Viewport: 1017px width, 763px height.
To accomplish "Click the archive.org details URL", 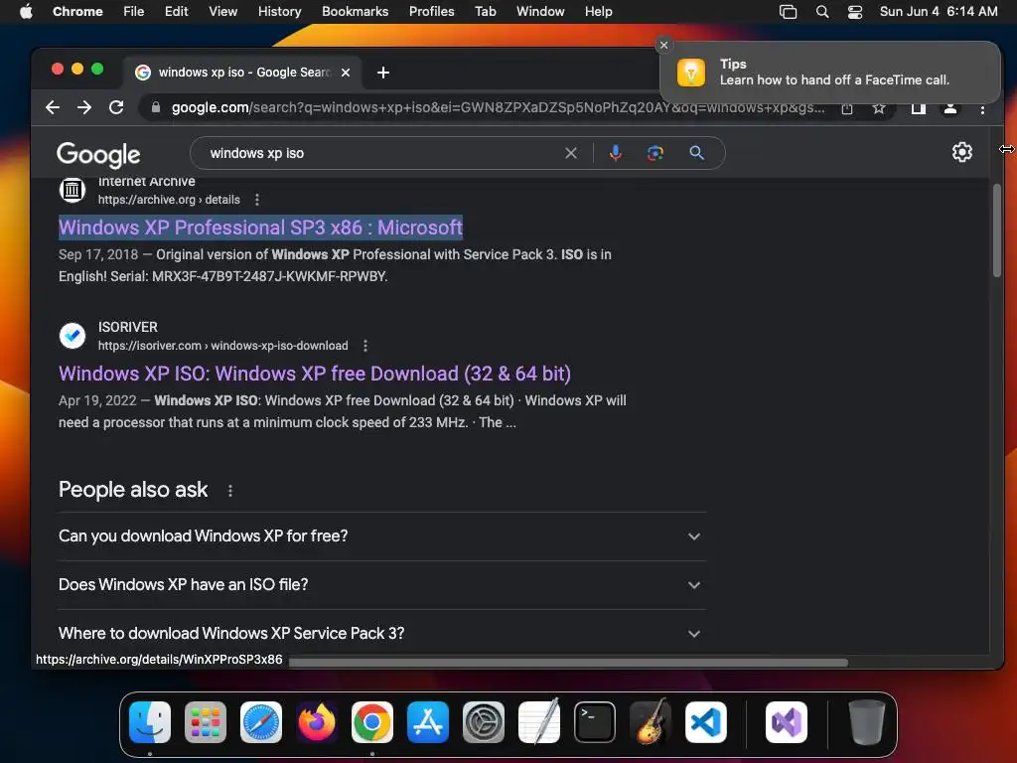I will click(169, 200).
